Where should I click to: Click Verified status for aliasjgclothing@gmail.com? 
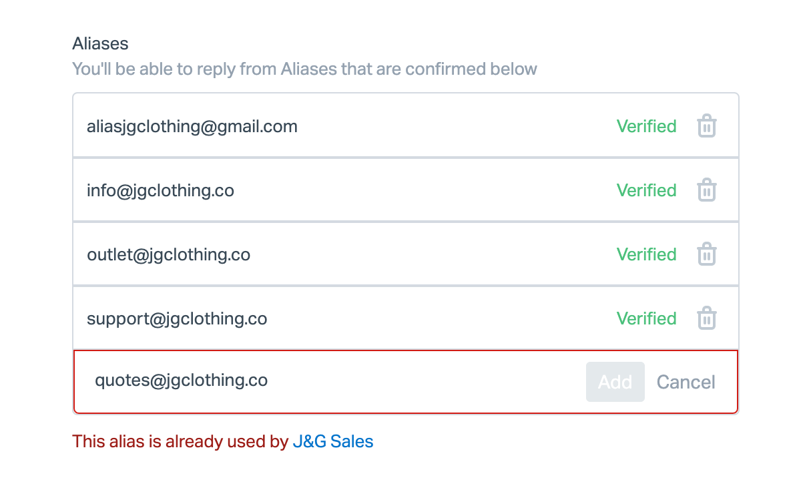pyautogui.click(x=646, y=126)
